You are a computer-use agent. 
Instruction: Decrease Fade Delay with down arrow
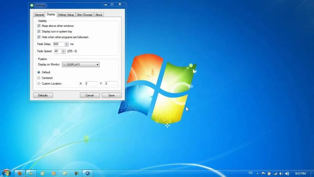coord(66,45)
